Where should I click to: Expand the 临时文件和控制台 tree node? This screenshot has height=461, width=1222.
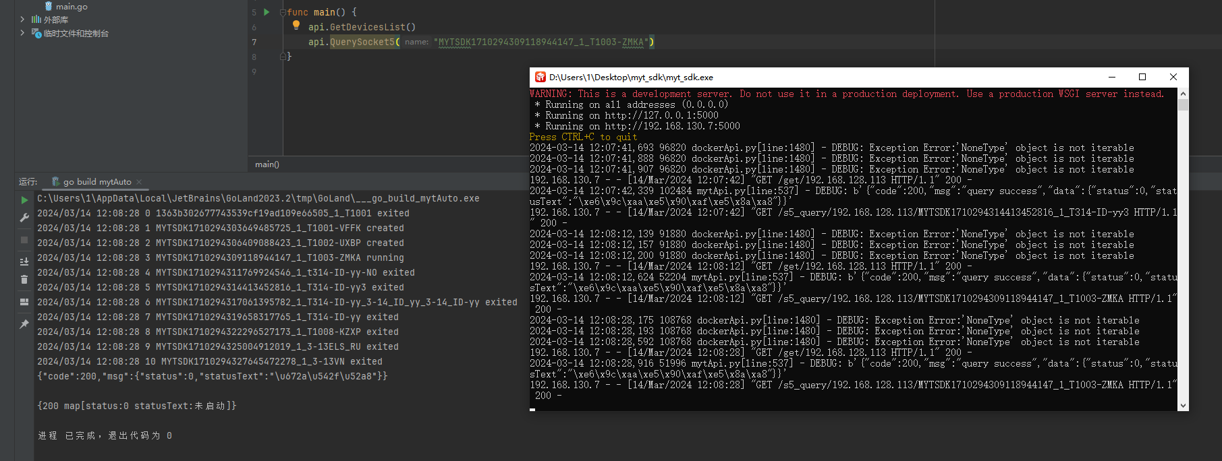pos(22,33)
